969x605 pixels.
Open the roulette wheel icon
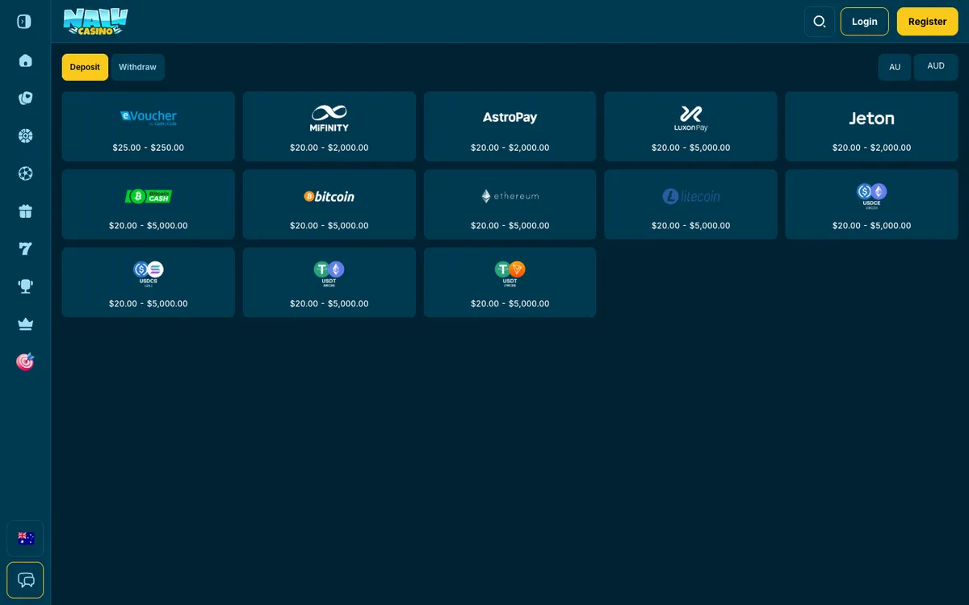pyautogui.click(x=25, y=136)
